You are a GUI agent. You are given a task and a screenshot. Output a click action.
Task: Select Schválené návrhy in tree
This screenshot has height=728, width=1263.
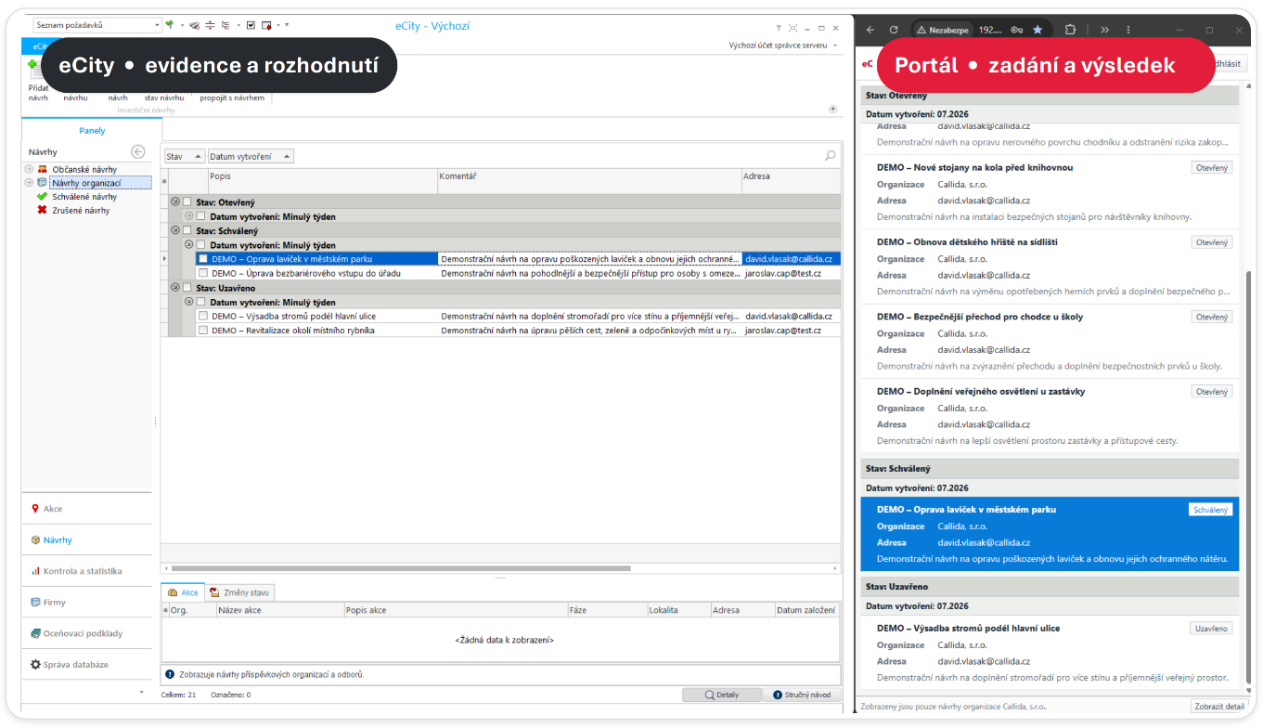click(x=84, y=197)
